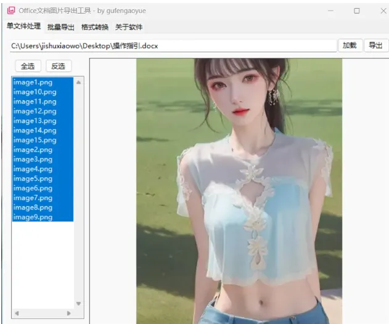389x324 pixels.
Task: Click the 全选 select-all button
Action: 28,66
